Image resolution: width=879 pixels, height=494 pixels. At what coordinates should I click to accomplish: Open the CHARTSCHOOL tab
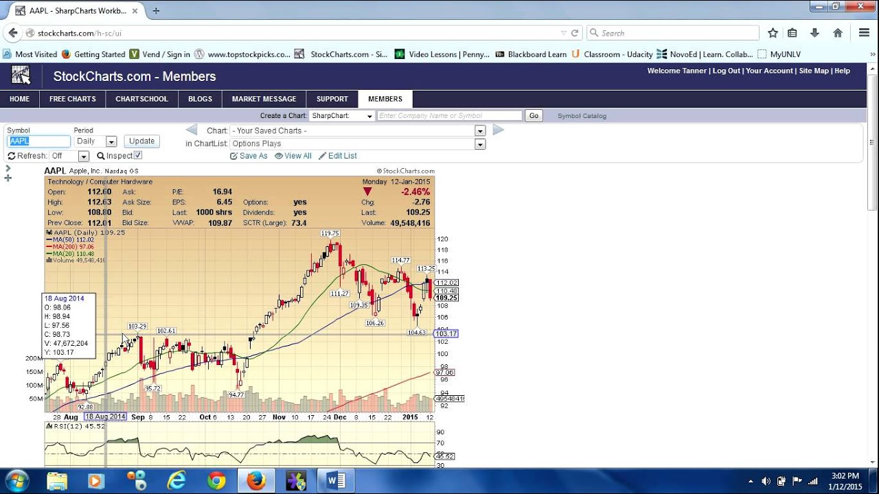click(141, 99)
